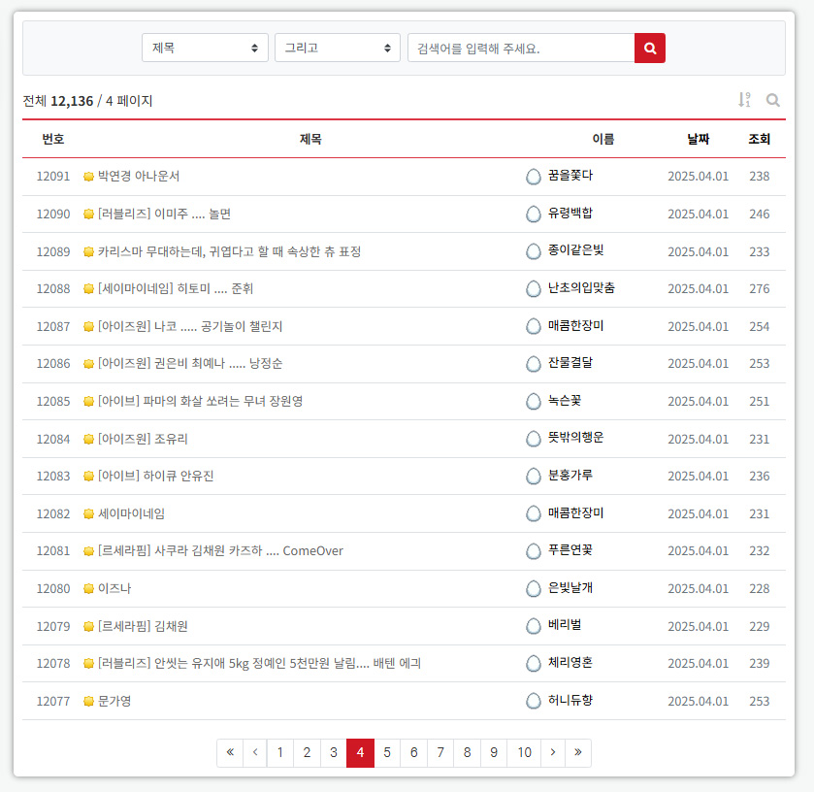
Task: Open post [르세라핌] 김채원
Action: [x=143, y=626]
